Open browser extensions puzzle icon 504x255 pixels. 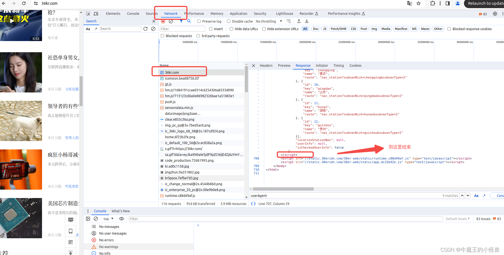433,3
